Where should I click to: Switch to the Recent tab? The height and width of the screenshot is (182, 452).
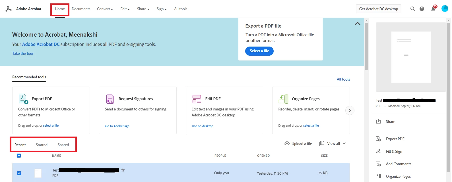point(20,145)
